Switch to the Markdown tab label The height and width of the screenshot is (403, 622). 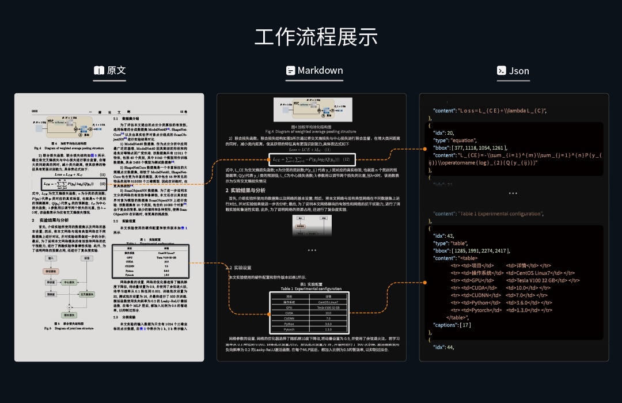[320, 71]
